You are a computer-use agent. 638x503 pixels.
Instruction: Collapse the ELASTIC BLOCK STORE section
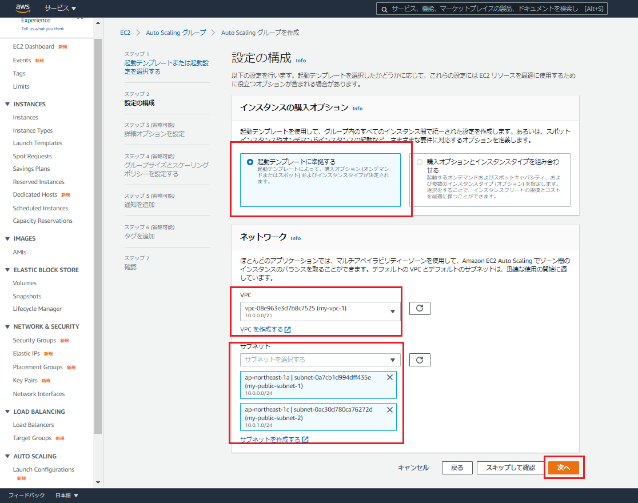pyautogui.click(x=7, y=270)
